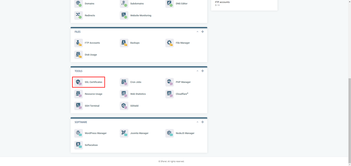
Task: Click the Tools section move handle
Action: tap(203, 71)
